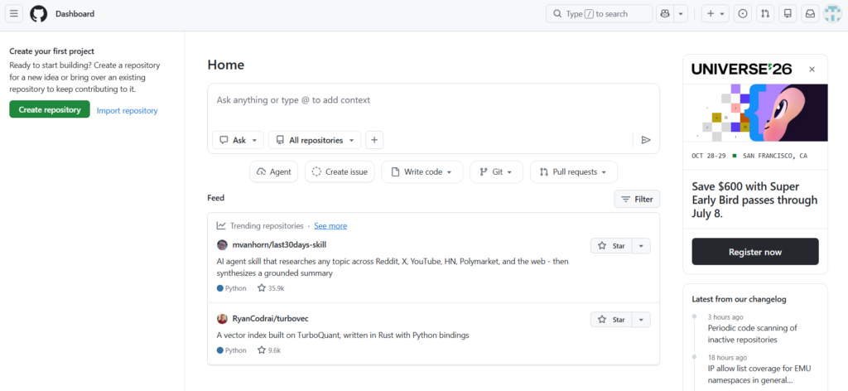
Task: Open the IP allow list coverage changelog entry
Action: pos(759,374)
